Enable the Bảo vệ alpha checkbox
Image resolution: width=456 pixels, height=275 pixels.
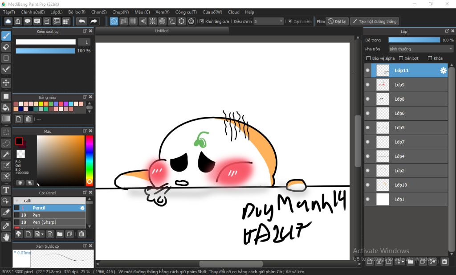368,58
